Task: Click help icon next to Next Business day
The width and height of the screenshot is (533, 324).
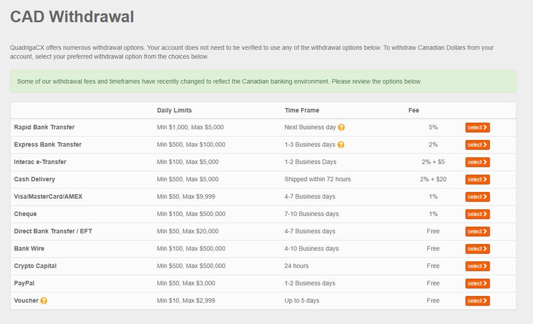Action: point(341,127)
